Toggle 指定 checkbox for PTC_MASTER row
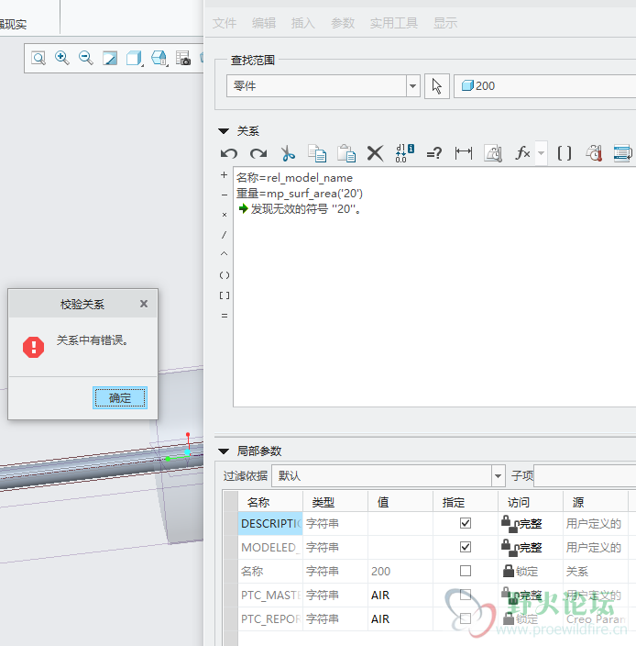 coord(466,595)
